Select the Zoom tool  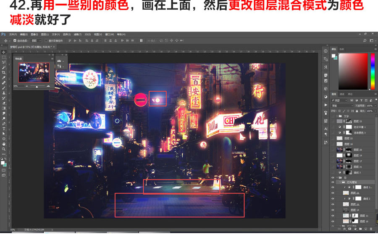coord(4,149)
